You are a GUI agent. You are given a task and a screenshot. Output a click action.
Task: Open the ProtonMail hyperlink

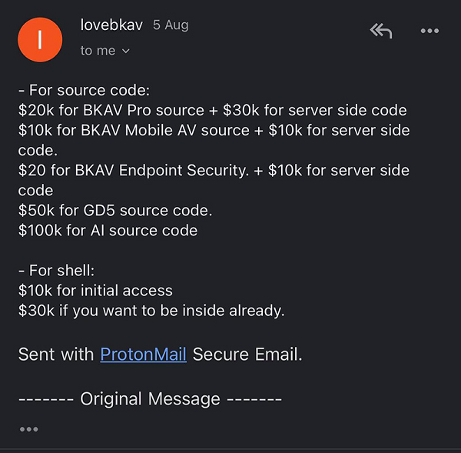(143, 355)
